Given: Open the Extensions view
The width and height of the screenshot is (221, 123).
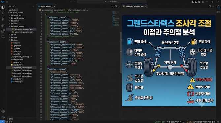Looking at the screenshot, I should pyautogui.click(x=3, y=31).
